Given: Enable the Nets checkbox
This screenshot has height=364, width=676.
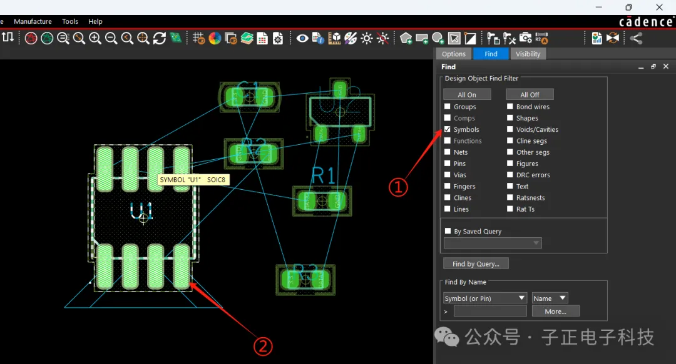Looking at the screenshot, I should (448, 152).
